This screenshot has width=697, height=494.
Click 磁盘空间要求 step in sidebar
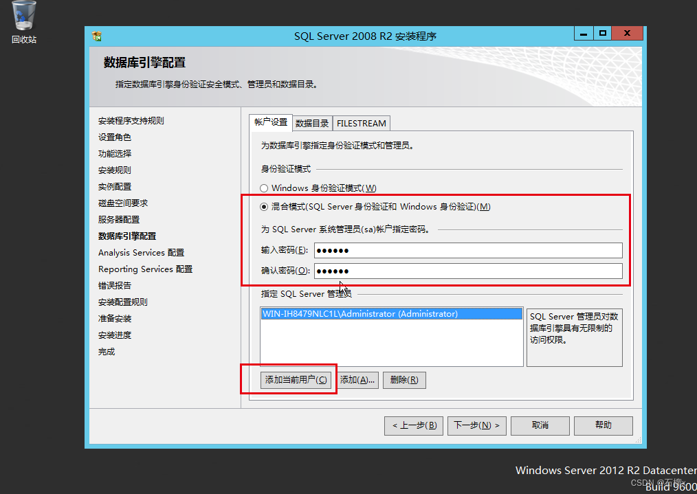(123, 203)
